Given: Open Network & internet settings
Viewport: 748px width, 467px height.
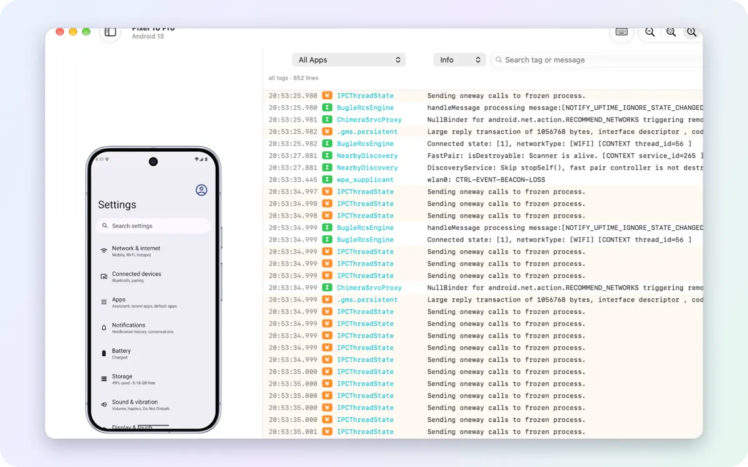Looking at the screenshot, I should [153, 251].
